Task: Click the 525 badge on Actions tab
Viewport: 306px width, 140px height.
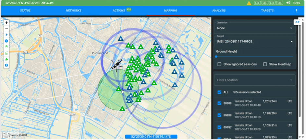Action: 129,9
